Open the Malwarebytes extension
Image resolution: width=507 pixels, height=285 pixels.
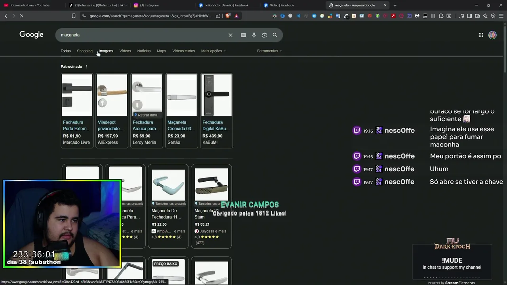(x=417, y=16)
